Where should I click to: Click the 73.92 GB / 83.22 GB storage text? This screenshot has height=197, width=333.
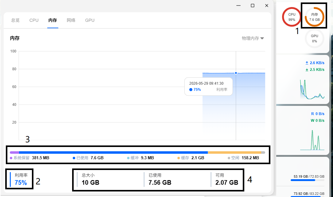coord(309,194)
